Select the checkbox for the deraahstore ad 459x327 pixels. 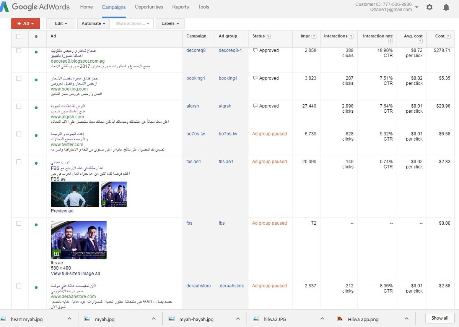tap(19, 286)
